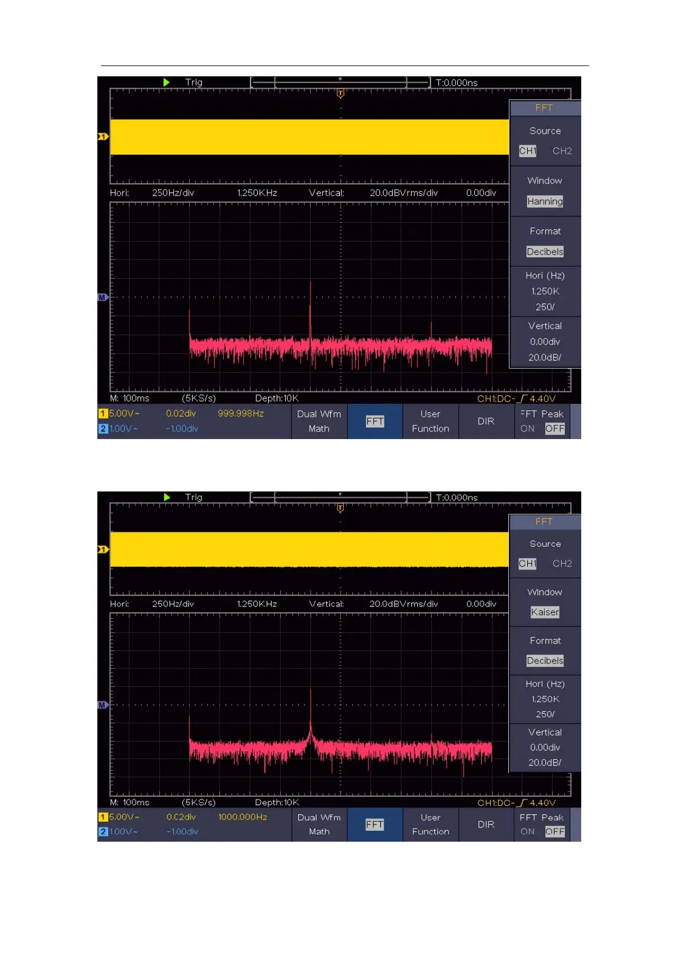Viewport: 678px width, 959px height.
Task: Select CH1 source in Kaiser FFT menu
Action: 528,563
